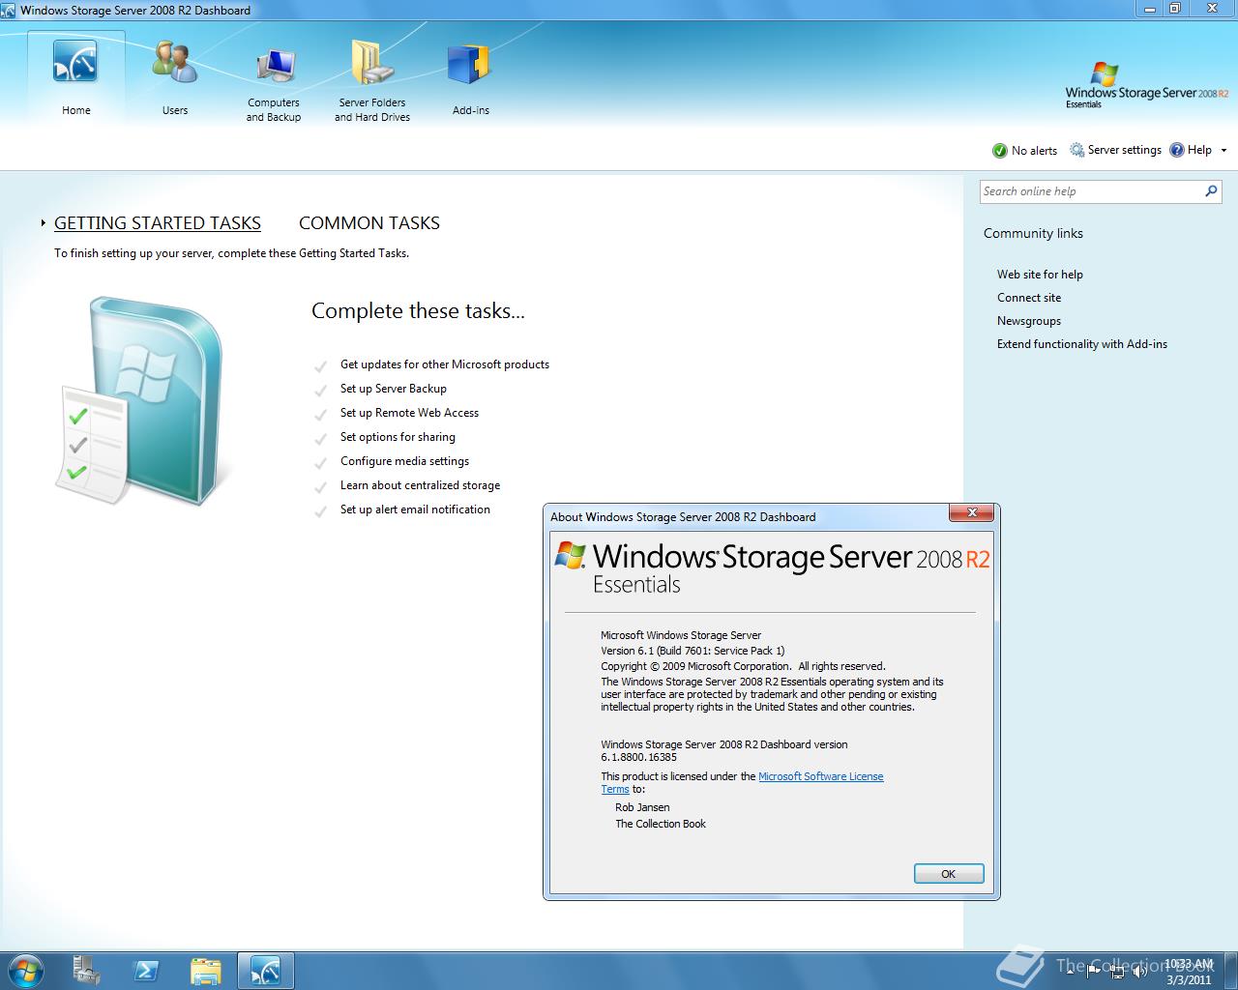Show hidden tray icons arrow
Viewport: 1238px width, 990px height.
1070,971
